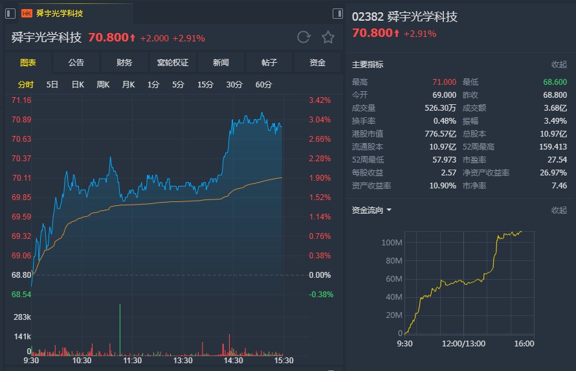
Task: Switch chart to 日K view
Action: [78, 84]
